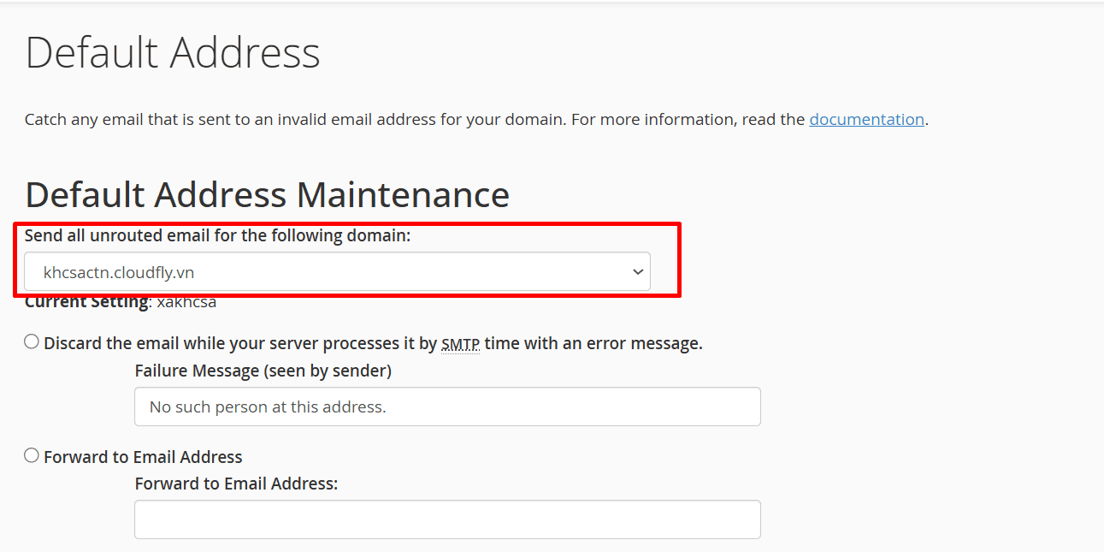The image size is (1104, 552).
Task: Choose discard with SMTP error message option
Action: [31, 341]
